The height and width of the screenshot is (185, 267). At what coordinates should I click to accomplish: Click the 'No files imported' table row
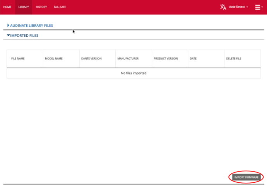point(133,73)
